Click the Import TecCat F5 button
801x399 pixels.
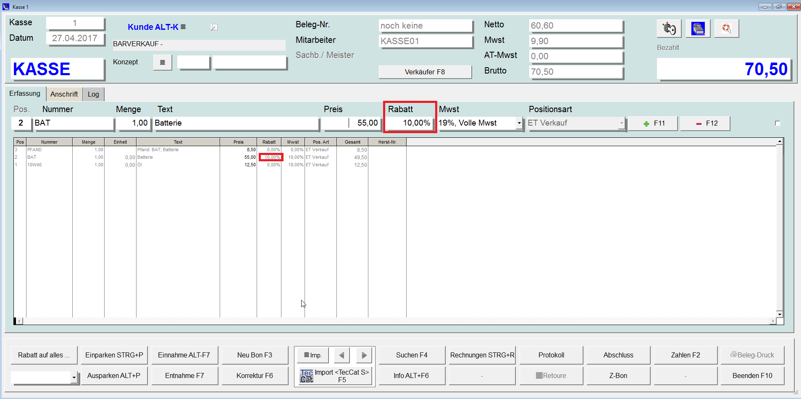(334, 376)
